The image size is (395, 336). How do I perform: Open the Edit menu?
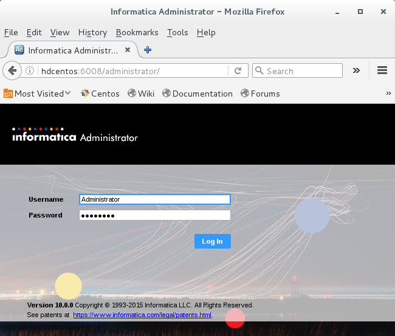pos(34,32)
